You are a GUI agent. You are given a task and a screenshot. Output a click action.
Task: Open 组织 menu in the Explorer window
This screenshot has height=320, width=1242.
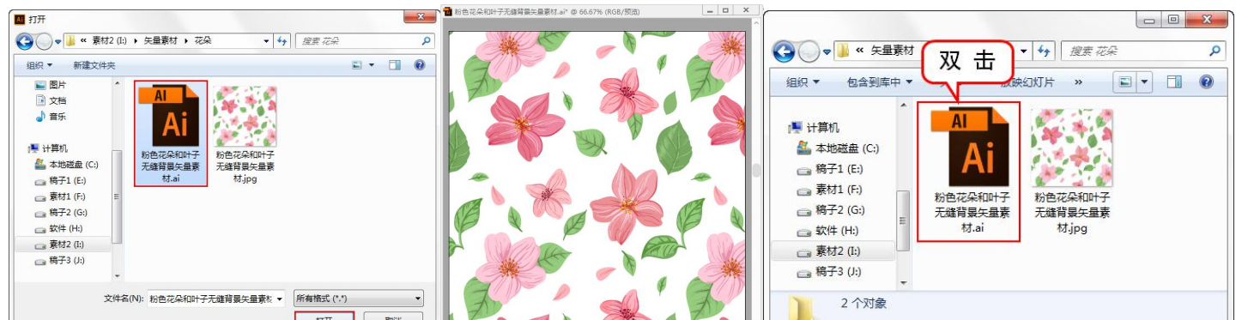[x=803, y=82]
